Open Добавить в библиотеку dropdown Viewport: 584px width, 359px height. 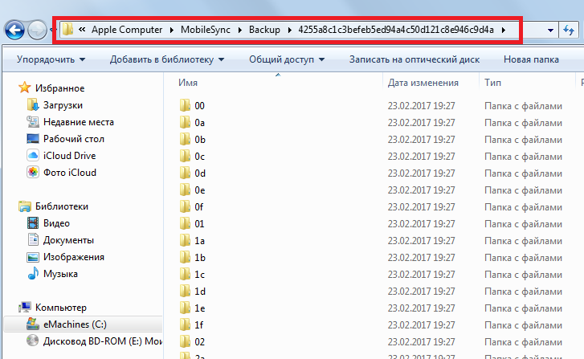click(166, 59)
